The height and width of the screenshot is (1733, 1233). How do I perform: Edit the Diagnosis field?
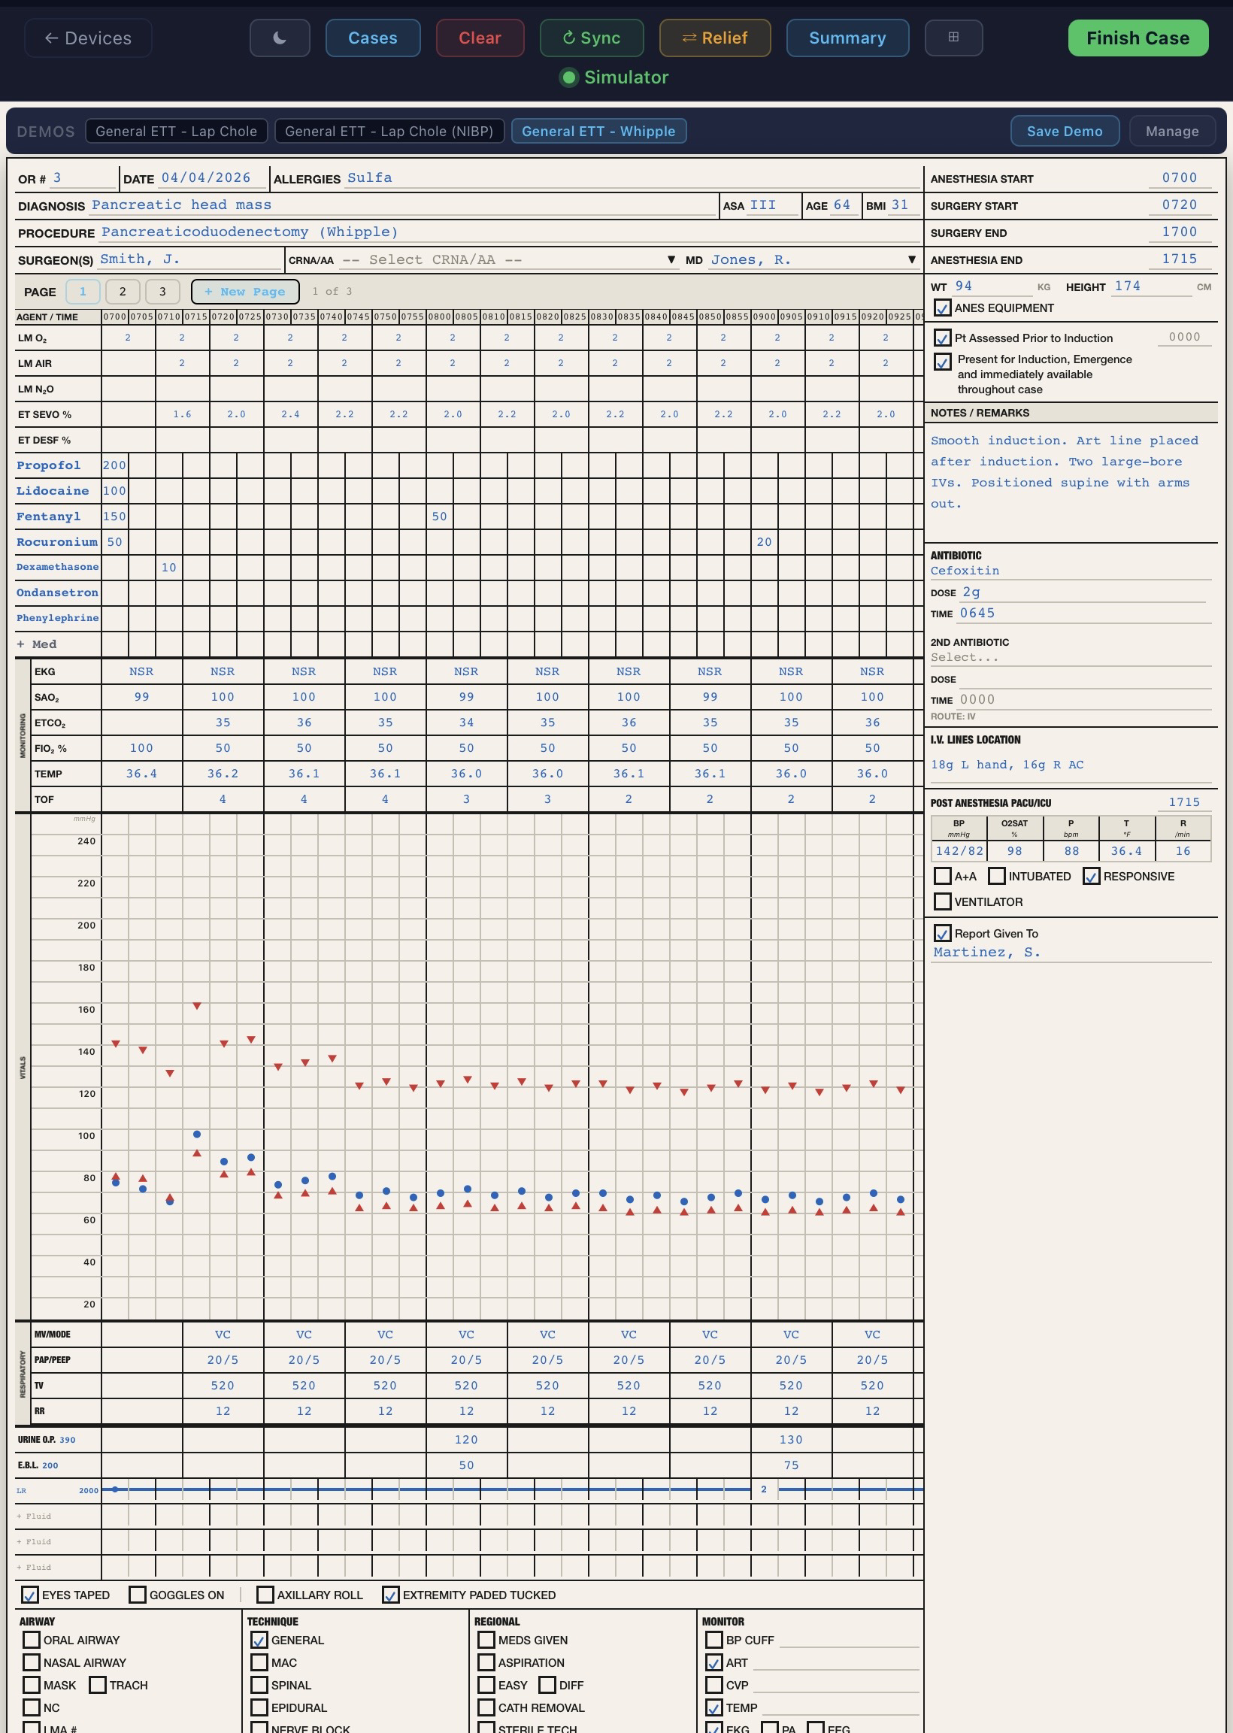pyautogui.click(x=403, y=205)
